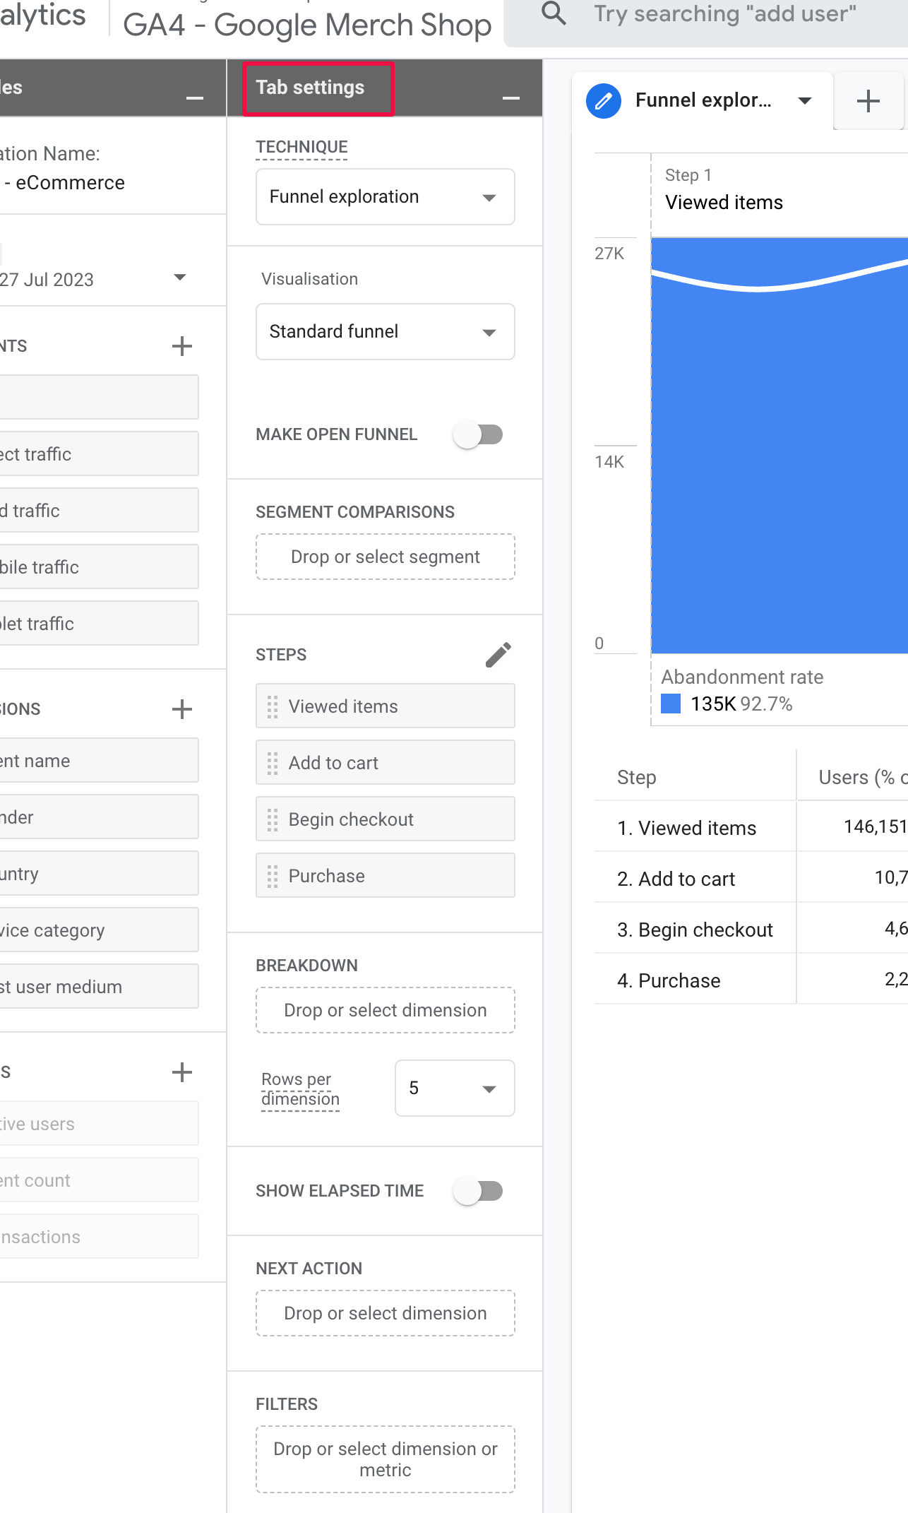This screenshot has width=908, height=1513.
Task: Add a new exploration tab
Action: [868, 101]
